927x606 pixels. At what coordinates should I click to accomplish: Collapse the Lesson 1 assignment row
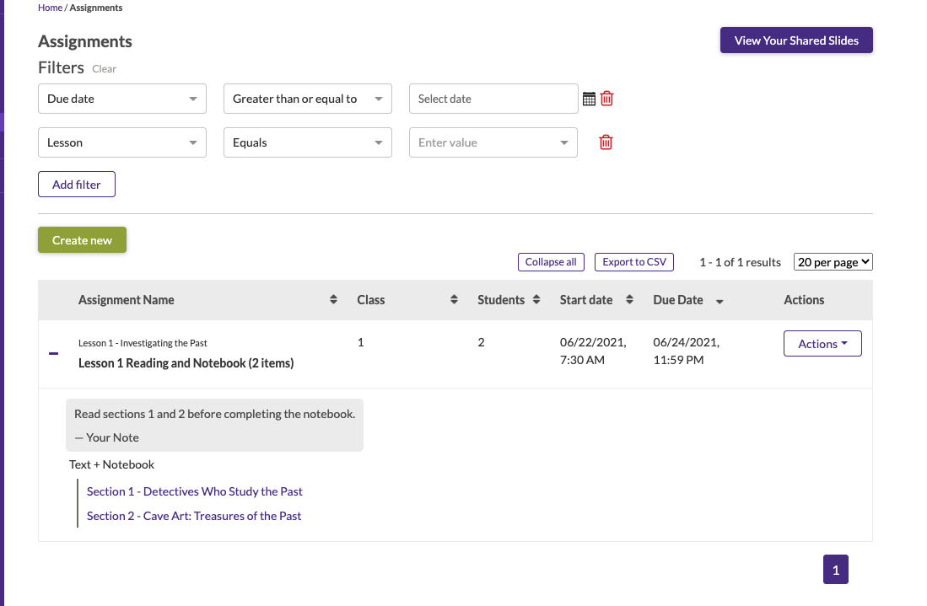(x=54, y=354)
